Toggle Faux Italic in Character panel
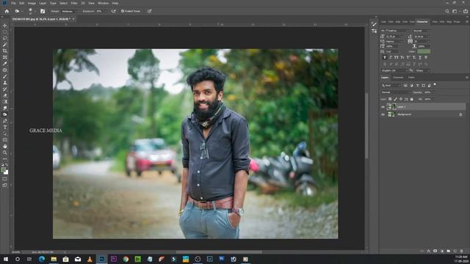Viewport: 470px width, 264px height. point(391,57)
